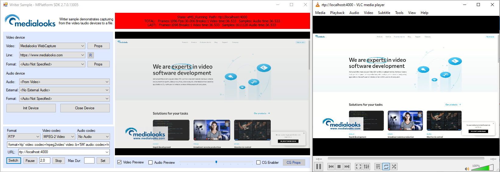The width and height of the screenshot is (500, 172).
Task: Toggle VLC shuffle (random) mode
Action: click(394, 167)
